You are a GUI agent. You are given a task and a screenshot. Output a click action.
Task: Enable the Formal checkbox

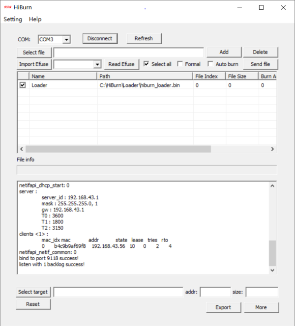point(180,64)
